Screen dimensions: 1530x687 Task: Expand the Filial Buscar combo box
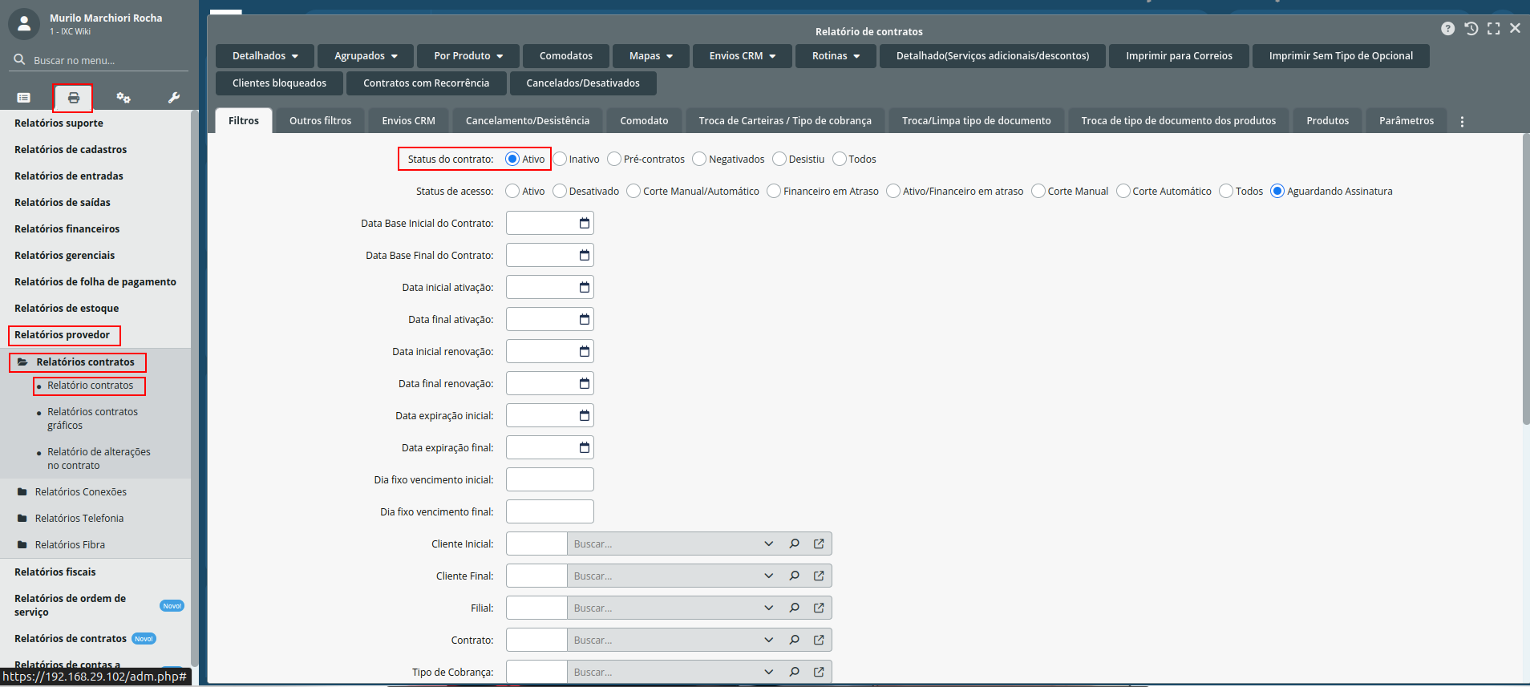click(769, 608)
